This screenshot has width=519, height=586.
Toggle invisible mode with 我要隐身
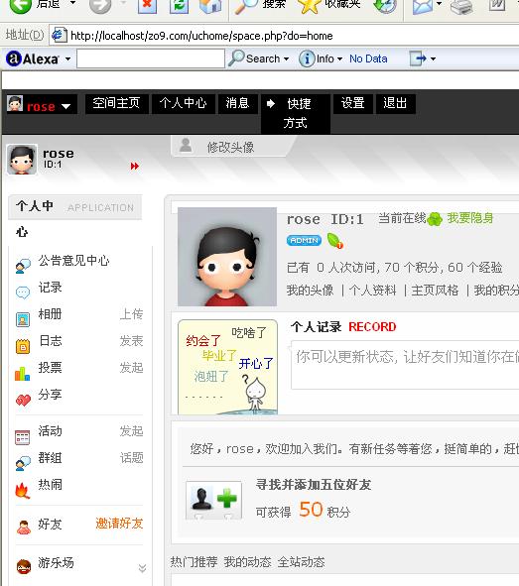pos(470,218)
